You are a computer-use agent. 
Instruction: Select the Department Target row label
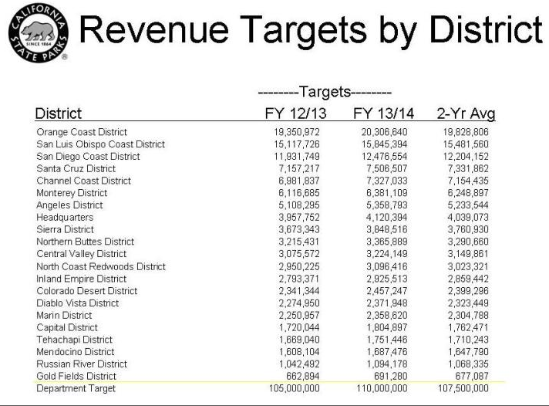(76, 388)
